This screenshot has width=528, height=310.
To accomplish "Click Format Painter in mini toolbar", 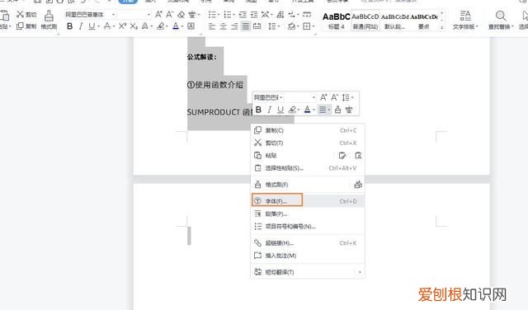I will [337, 110].
